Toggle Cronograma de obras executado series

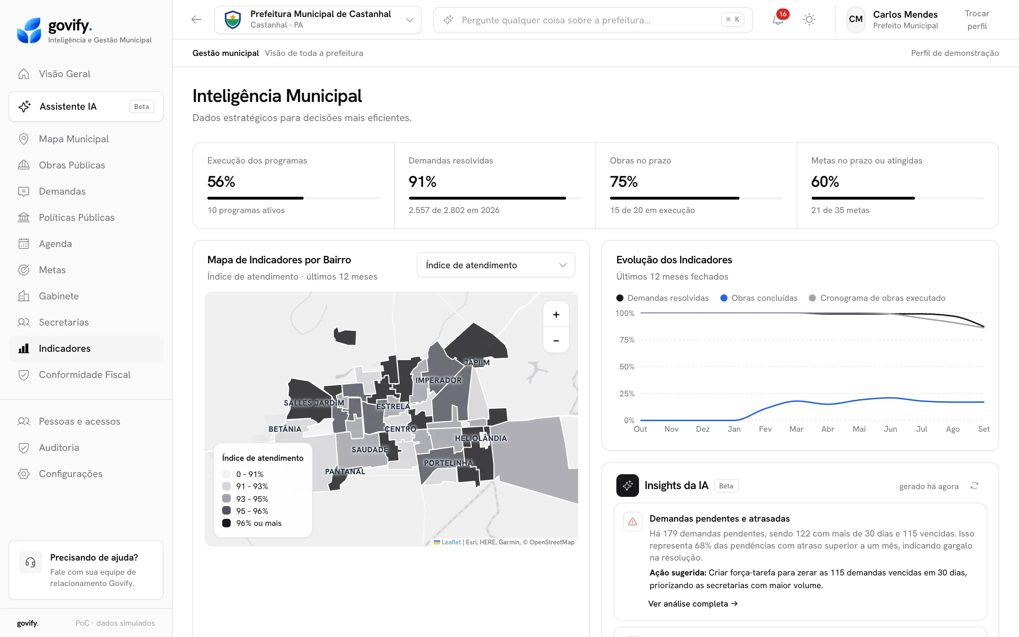[x=877, y=298]
